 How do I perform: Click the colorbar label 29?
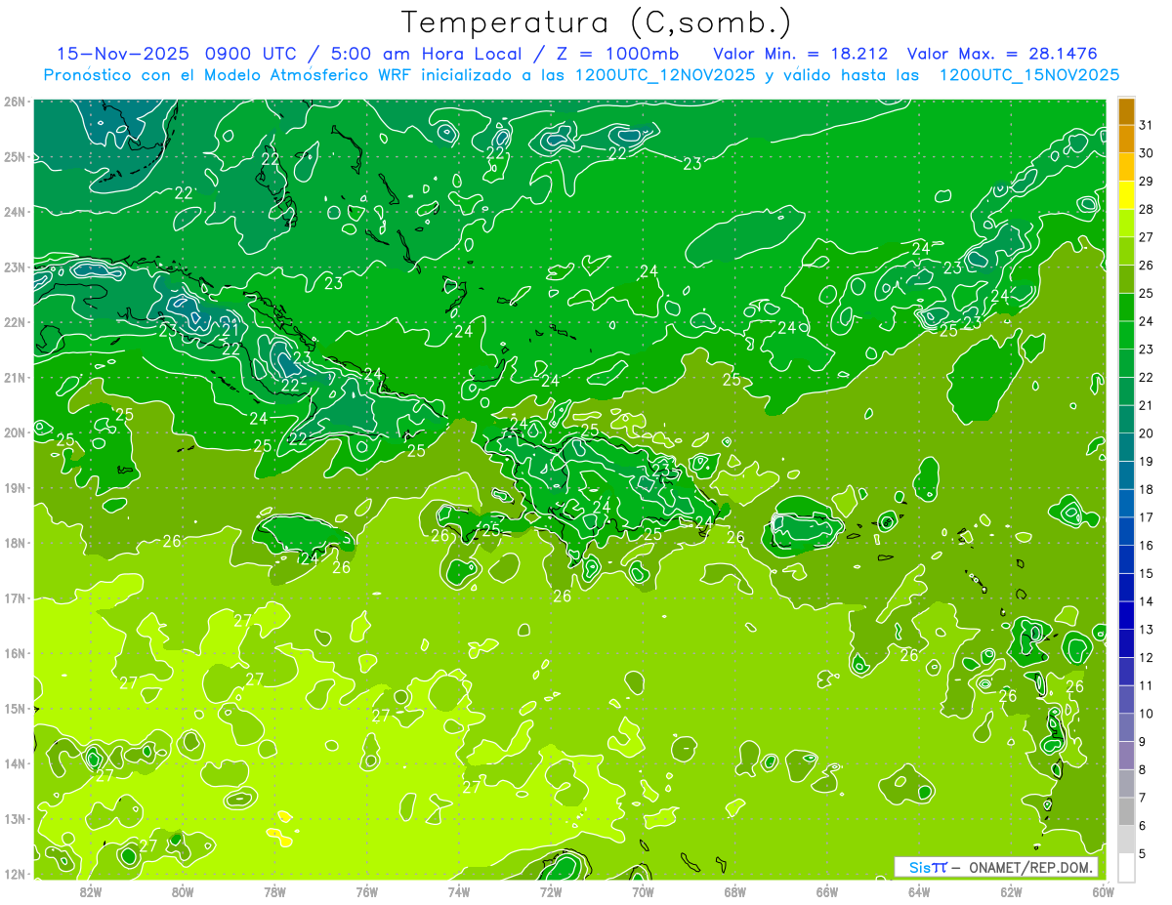pyautogui.click(x=1146, y=181)
